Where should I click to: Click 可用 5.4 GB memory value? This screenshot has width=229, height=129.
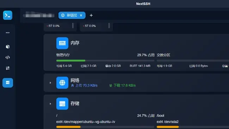pos(64,66)
